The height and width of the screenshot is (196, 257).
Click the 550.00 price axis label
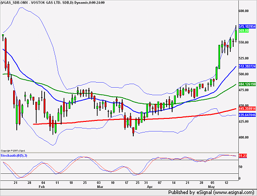coord(243,42)
